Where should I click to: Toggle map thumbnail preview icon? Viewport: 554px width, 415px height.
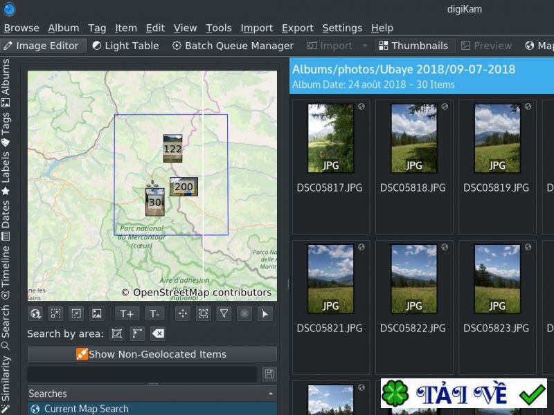coord(97,313)
